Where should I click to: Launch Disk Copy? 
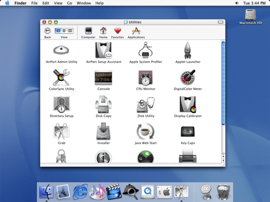(103, 104)
